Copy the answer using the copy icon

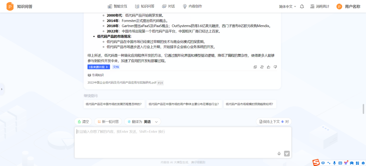point(255,67)
